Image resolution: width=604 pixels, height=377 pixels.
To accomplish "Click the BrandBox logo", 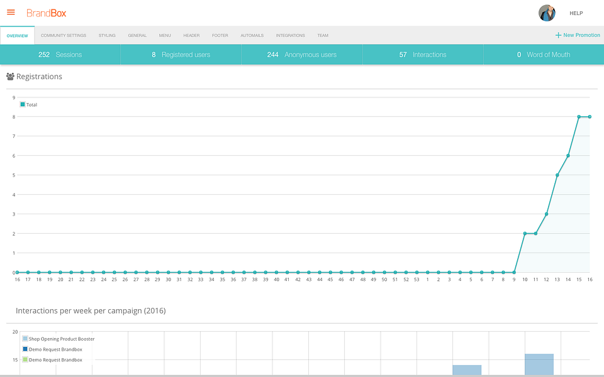I will (46, 13).
